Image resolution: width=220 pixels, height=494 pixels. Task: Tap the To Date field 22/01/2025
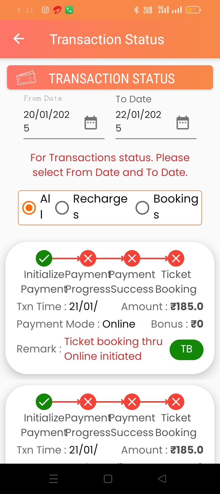[x=141, y=121]
